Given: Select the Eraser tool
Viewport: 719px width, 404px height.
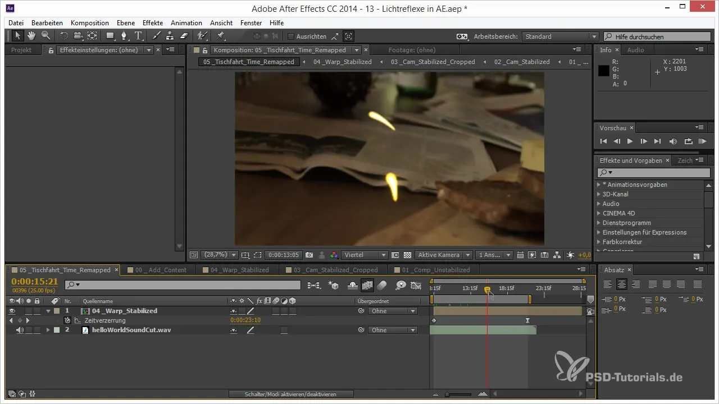Looking at the screenshot, I should pos(184,36).
